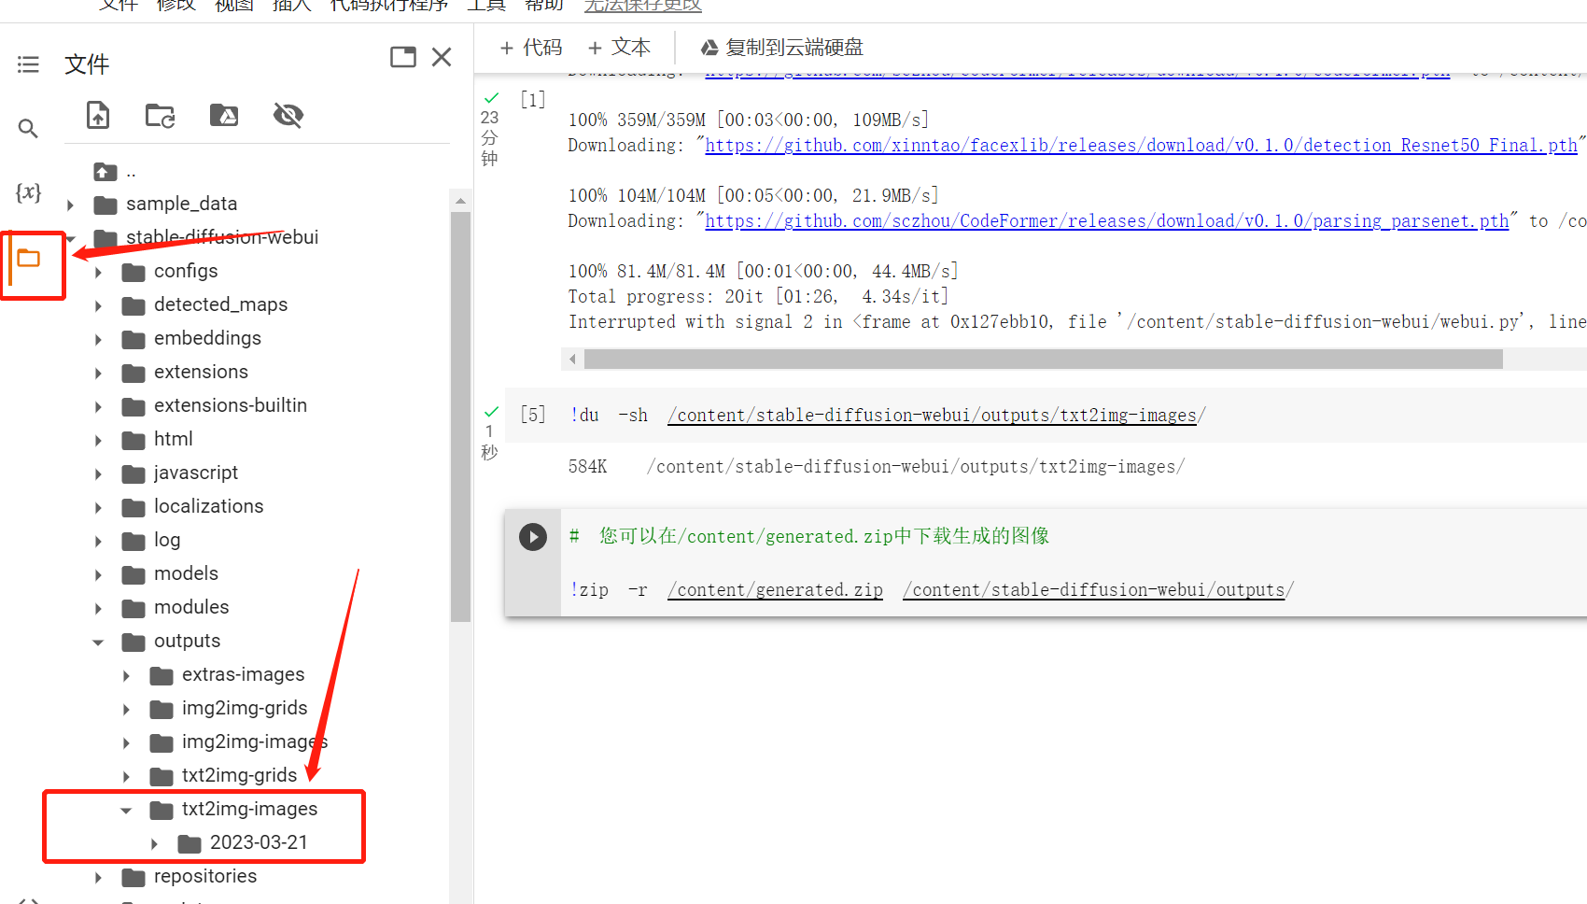Collapse the outputs folder
Screen dimensions: 1587x904
tap(99, 643)
